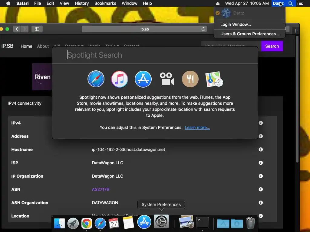Open Finder from the Dock
This screenshot has width=310, height=232.
tap(59, 223)
